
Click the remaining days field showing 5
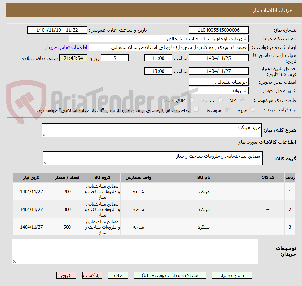click(x=115, y=58)
